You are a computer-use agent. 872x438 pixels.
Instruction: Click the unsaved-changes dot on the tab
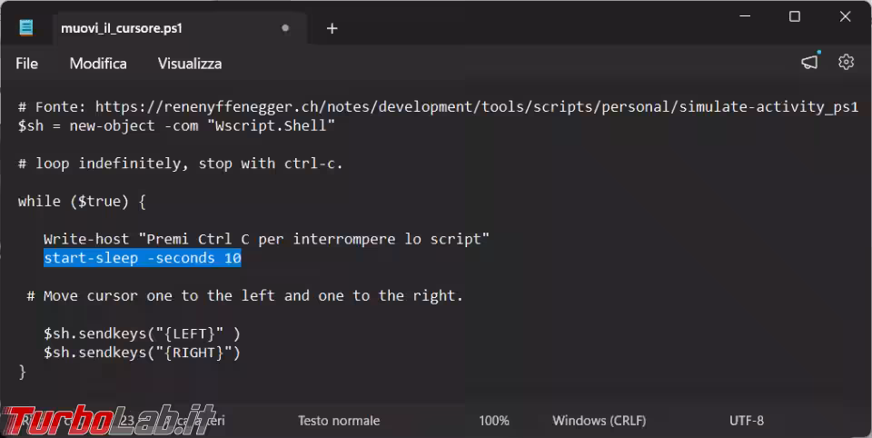(x=285, y=28)
